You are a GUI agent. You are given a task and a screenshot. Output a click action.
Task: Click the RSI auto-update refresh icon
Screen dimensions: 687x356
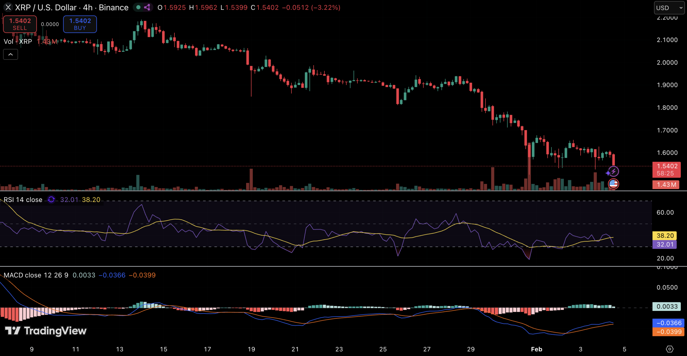pyautogui.click(x=51, y=200)
